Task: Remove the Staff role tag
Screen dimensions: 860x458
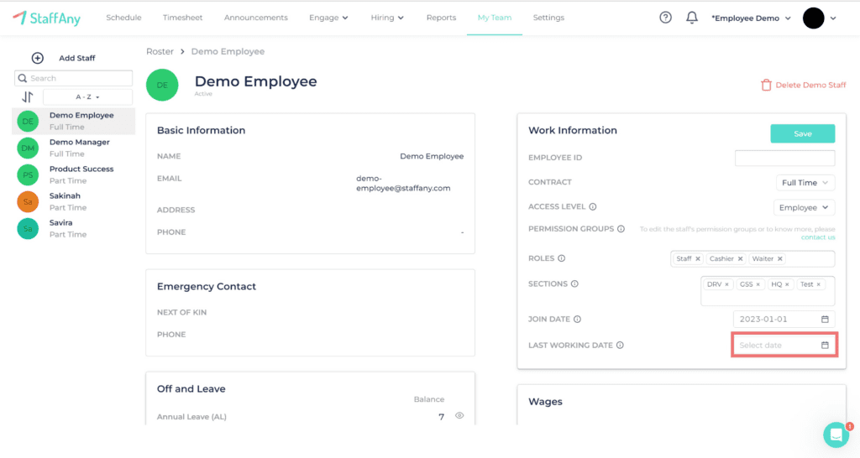Action: [x=698, y=258]
